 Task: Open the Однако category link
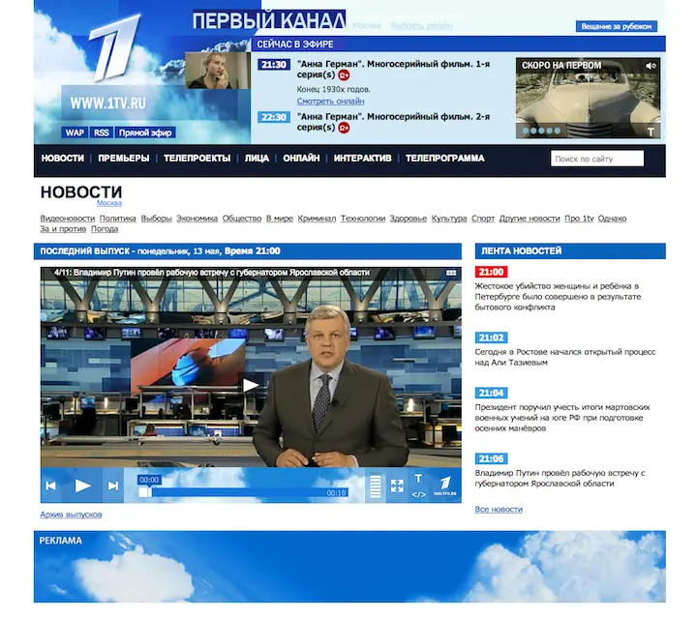coord(612,219)
